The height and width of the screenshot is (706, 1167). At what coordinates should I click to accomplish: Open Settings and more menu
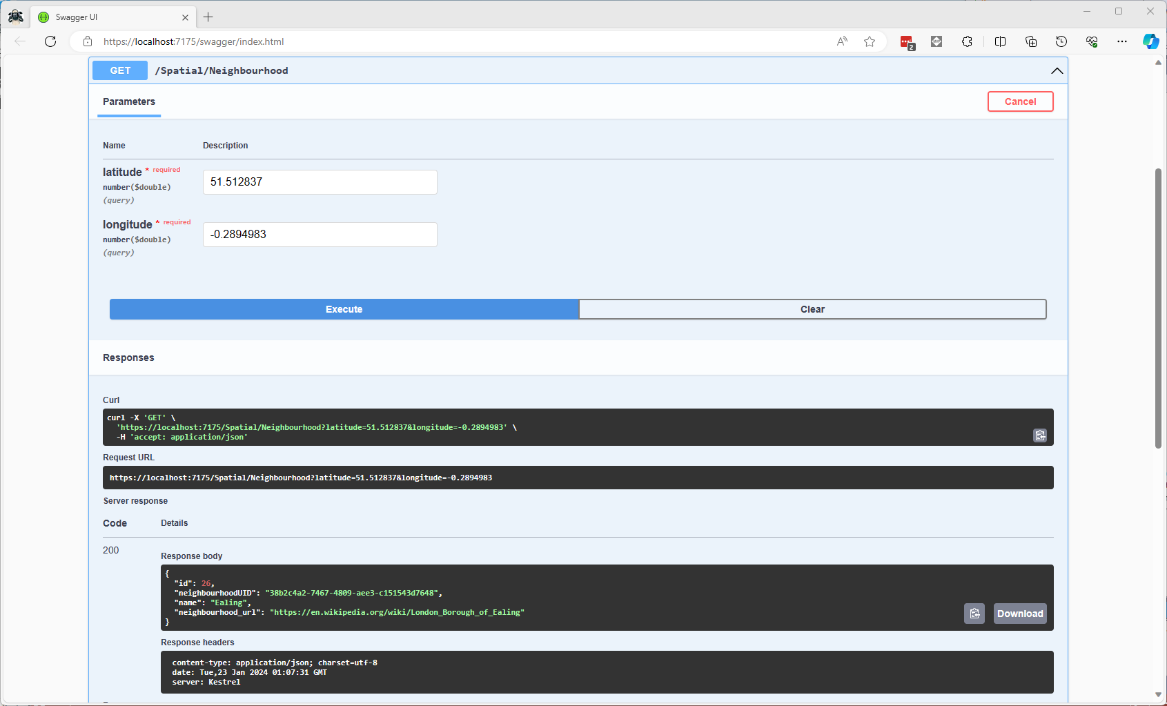pyautogui.click(x=1121, y=41)
